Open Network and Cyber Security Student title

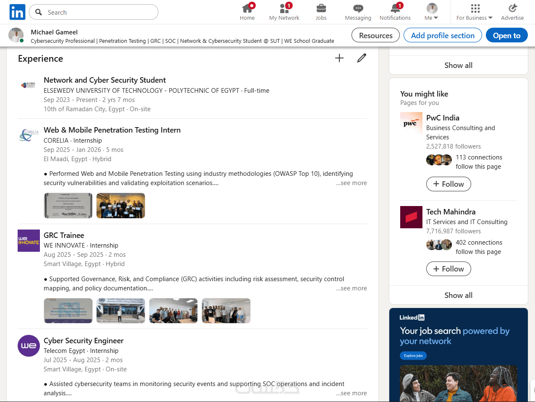pos(105,80)
